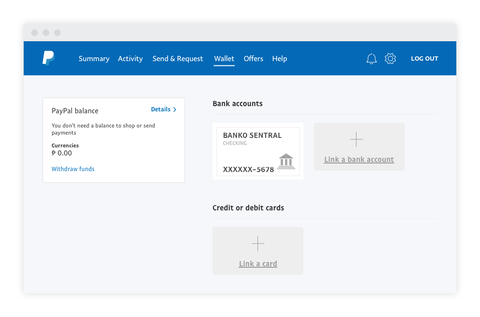480x317 pixels.
Task: Navigate to Send & Request
Action: tap(178, 59)
